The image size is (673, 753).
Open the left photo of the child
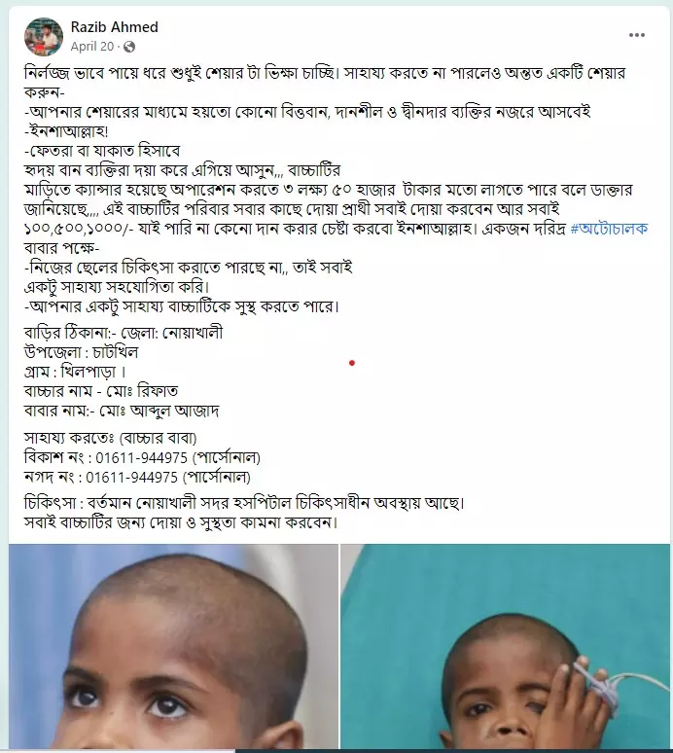tap(173, 646)
